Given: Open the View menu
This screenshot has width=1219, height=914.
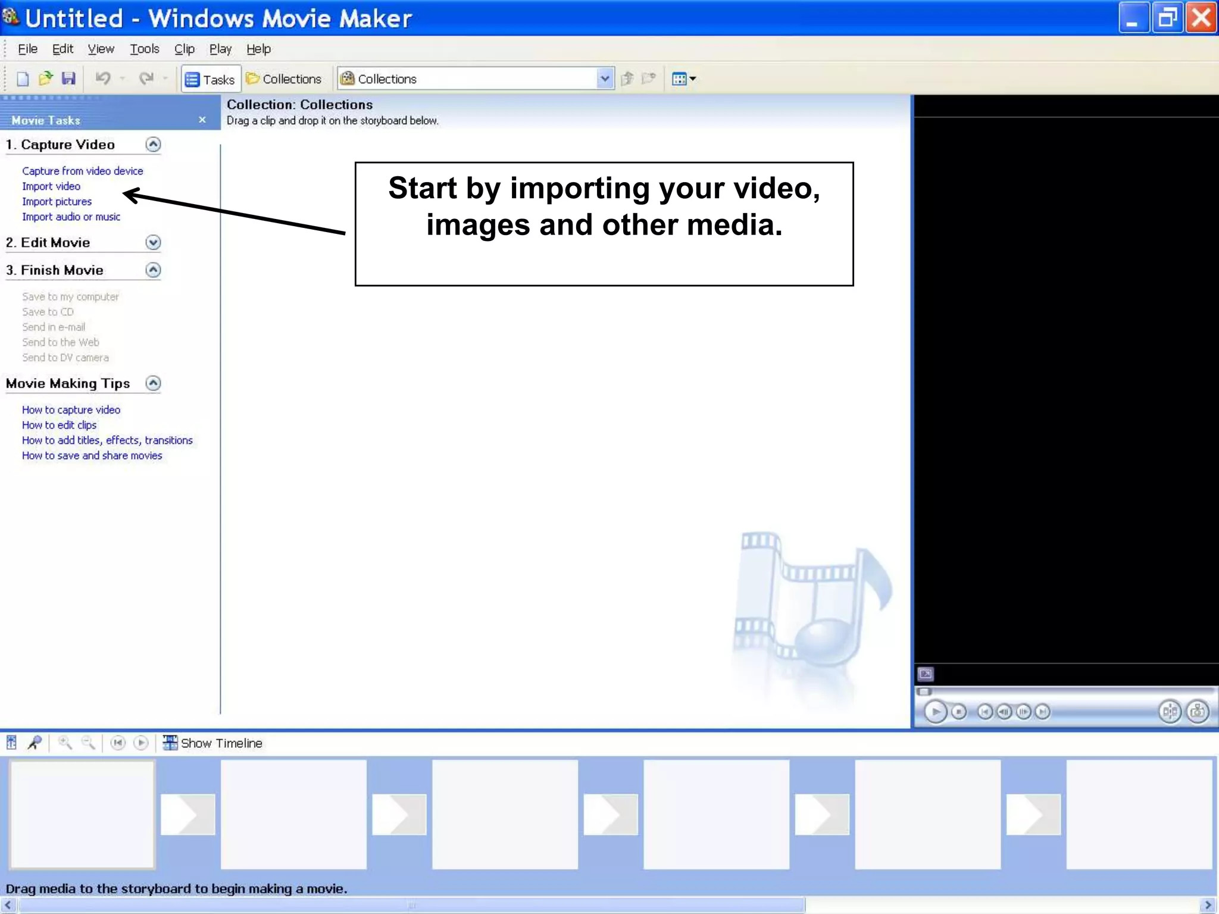Looking at the screenshot, I should (x=101, y=49).
